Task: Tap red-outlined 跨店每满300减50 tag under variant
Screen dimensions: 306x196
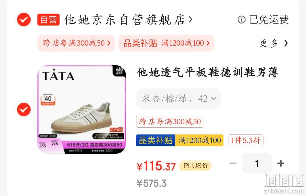Action: (x=170, y=122)
